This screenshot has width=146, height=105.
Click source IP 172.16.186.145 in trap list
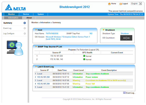click(x=57, y=59)
